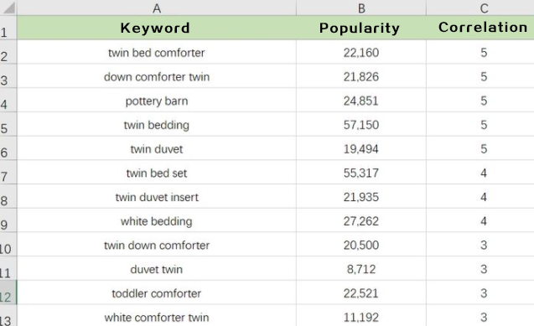
Task: Select row 12 header
Action: 8,293
